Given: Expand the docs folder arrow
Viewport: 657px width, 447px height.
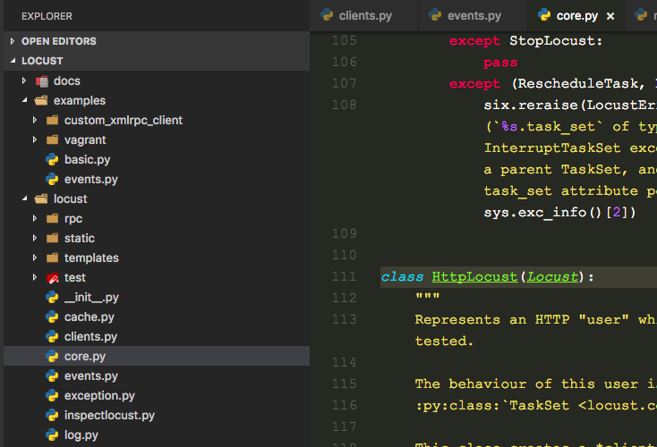Looking at the screenshot, I should pos(24,80).
